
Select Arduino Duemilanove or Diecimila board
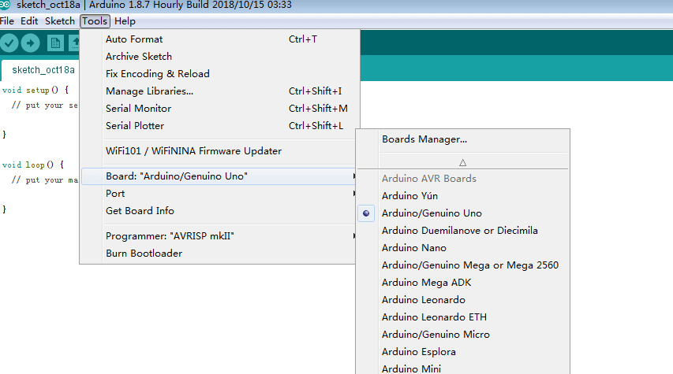point(462,231)
